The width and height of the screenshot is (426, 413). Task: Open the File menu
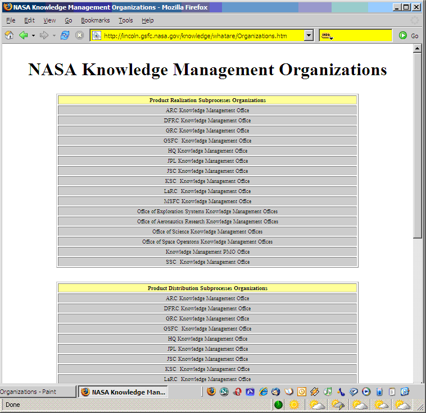[11, 20]
